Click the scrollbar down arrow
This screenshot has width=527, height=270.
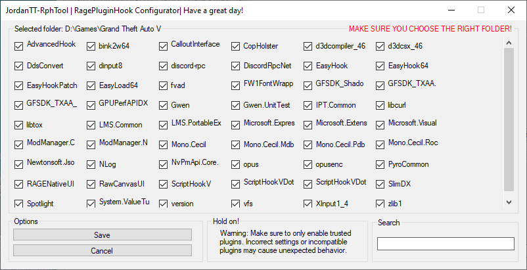click(x=508, y=202)
